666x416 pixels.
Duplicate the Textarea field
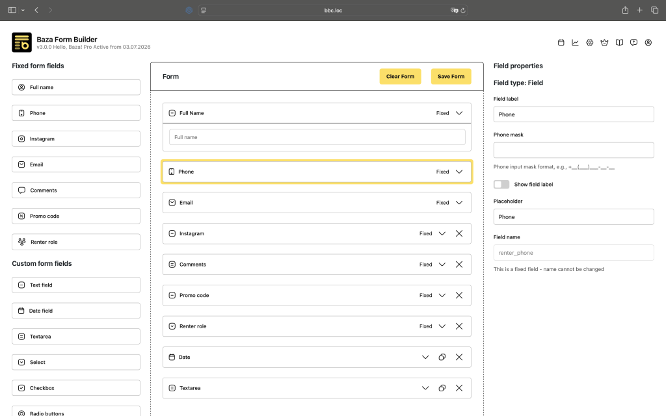[x=442, y=388]
